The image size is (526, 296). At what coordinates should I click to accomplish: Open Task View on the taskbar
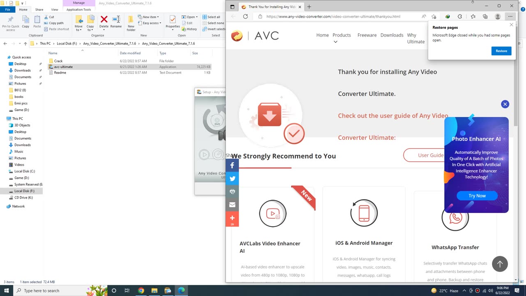point(127,291)
